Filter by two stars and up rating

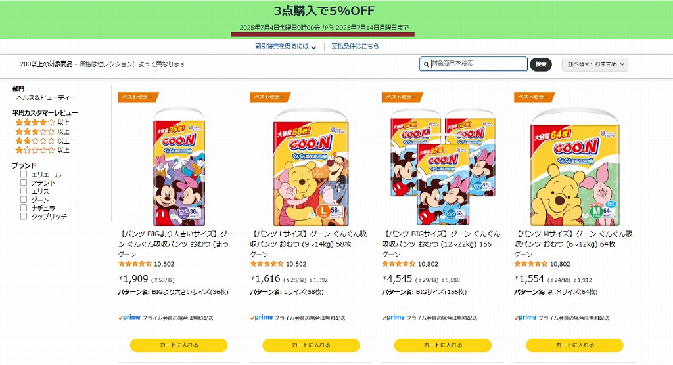tap(42, 140)
